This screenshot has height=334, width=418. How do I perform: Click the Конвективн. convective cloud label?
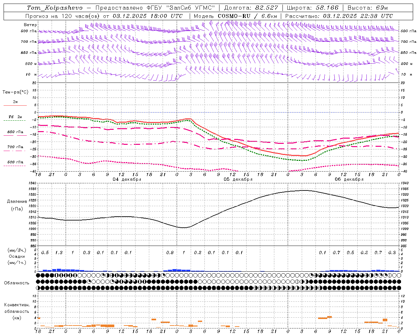coord(17,305)
